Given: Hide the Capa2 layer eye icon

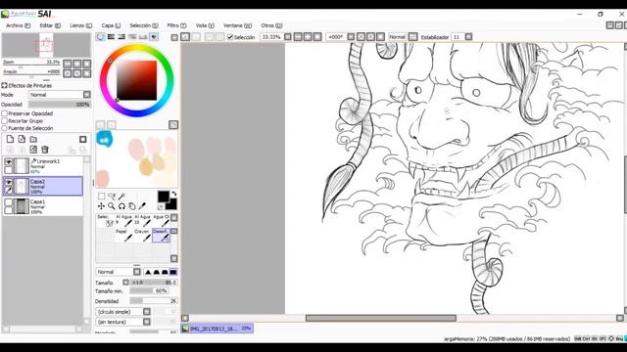Looking at the screenshot, I should (8, 182).
